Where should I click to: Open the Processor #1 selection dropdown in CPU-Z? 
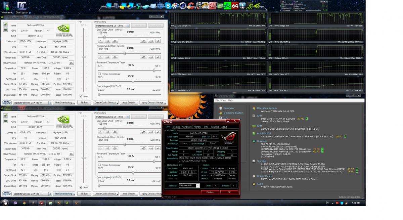tap(189, 185)
